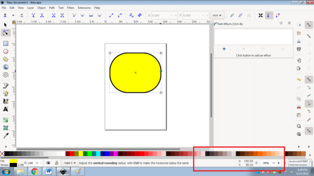314x176 pixels.
Task: Select the Circle/Ellipse tool
Action: point(5,51)
